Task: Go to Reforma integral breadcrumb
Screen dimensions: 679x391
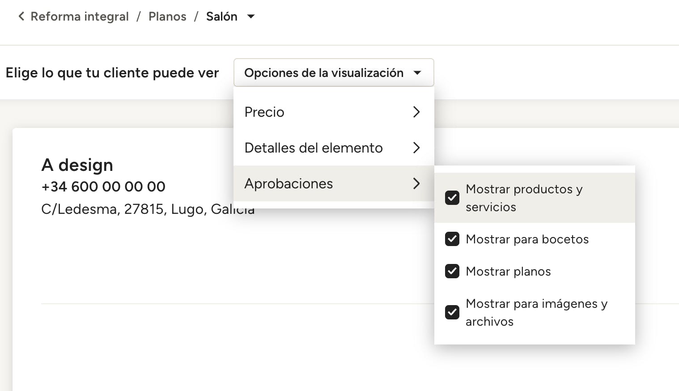Action: 79,17
